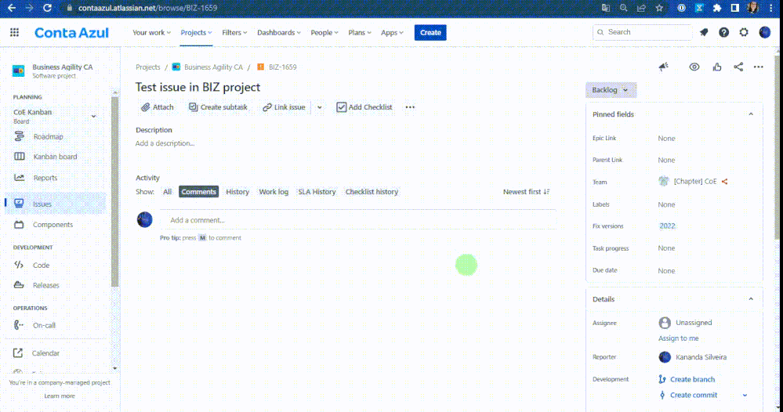
Task: Click Assign to me link
Action: click(678, 338)
